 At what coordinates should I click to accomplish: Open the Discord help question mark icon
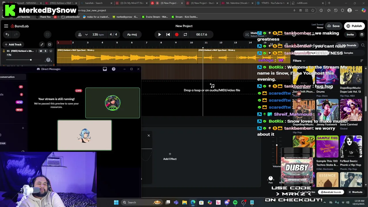[114, 69]
